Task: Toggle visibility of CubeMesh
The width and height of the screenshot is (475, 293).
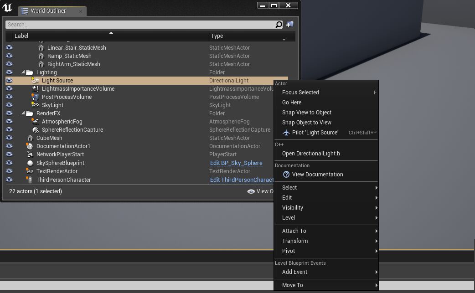Action: pyautogui.click(x=9, y=138)
